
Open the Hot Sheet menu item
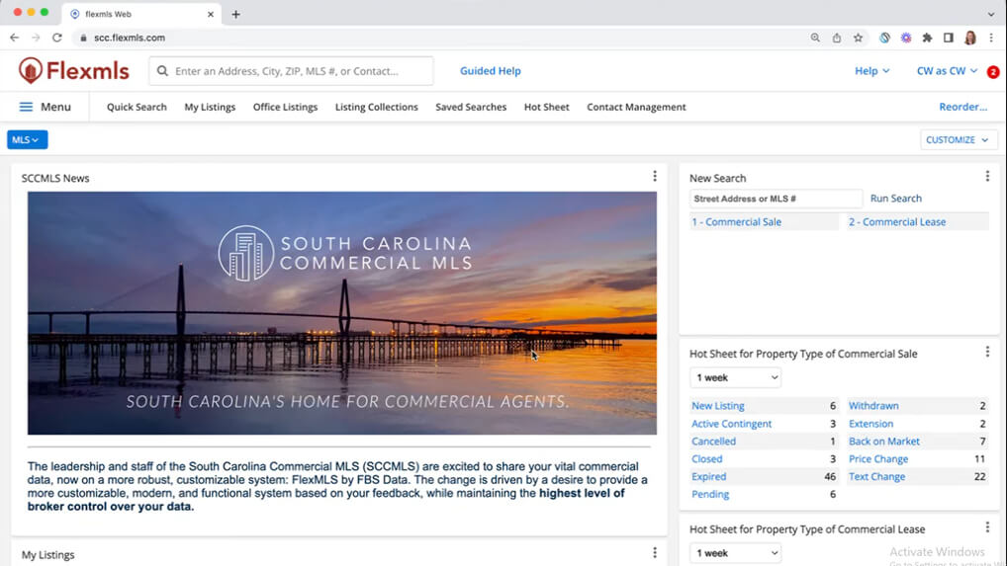coord(546,107)
